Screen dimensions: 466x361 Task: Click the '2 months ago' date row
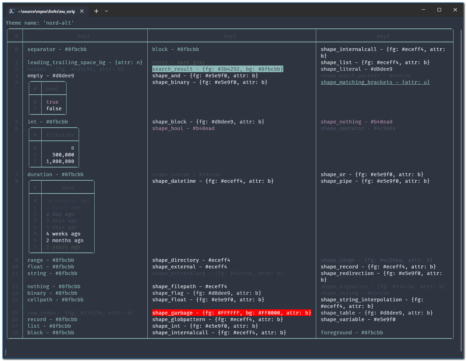point(65,240)
